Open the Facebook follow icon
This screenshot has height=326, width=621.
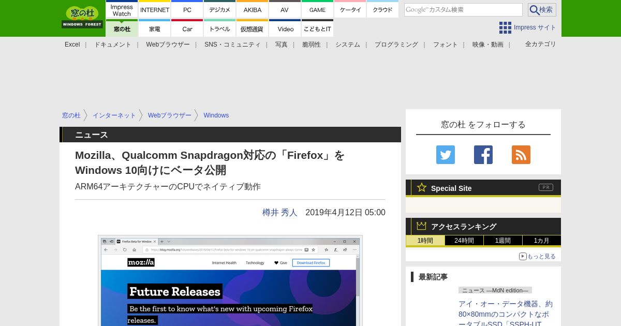coord(483,155)
